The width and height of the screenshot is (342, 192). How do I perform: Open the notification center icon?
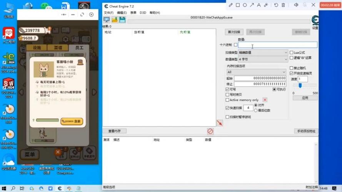pyautogui.click(x=334, y=188)
